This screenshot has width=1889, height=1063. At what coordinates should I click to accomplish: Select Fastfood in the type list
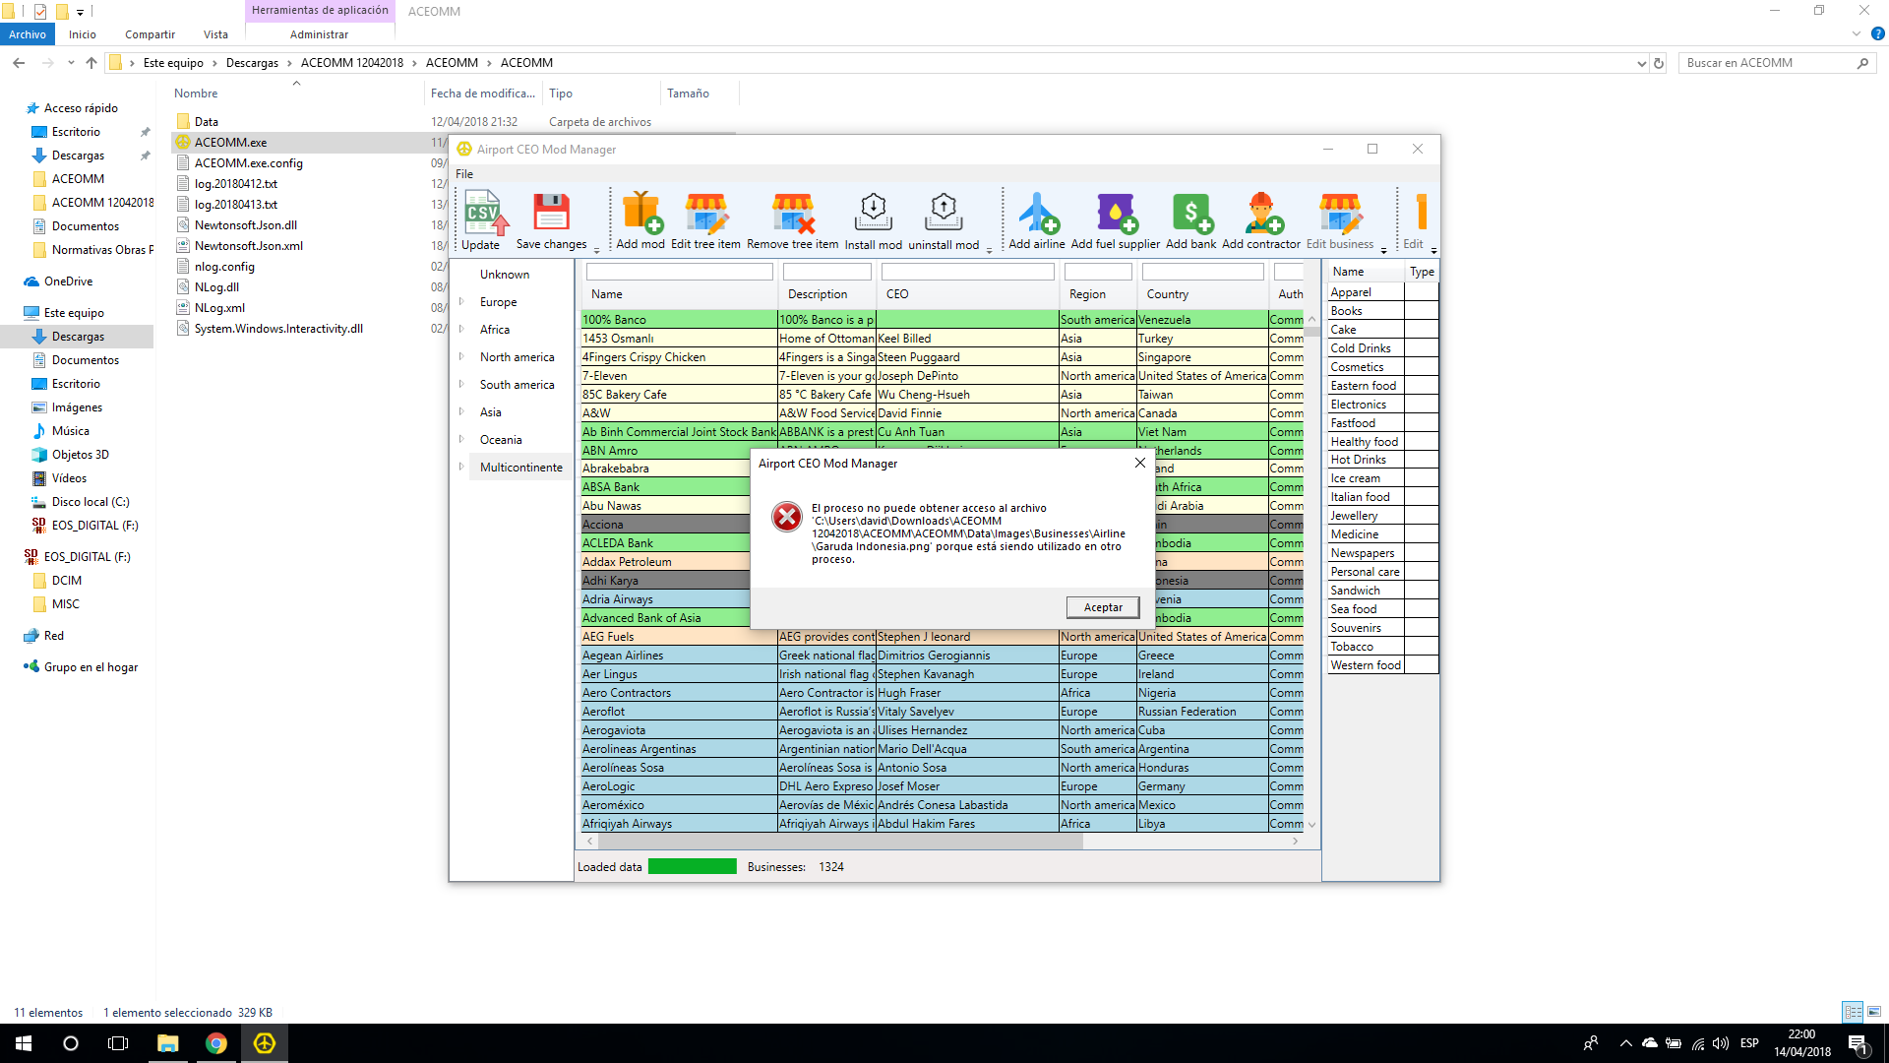(1366, 423)
